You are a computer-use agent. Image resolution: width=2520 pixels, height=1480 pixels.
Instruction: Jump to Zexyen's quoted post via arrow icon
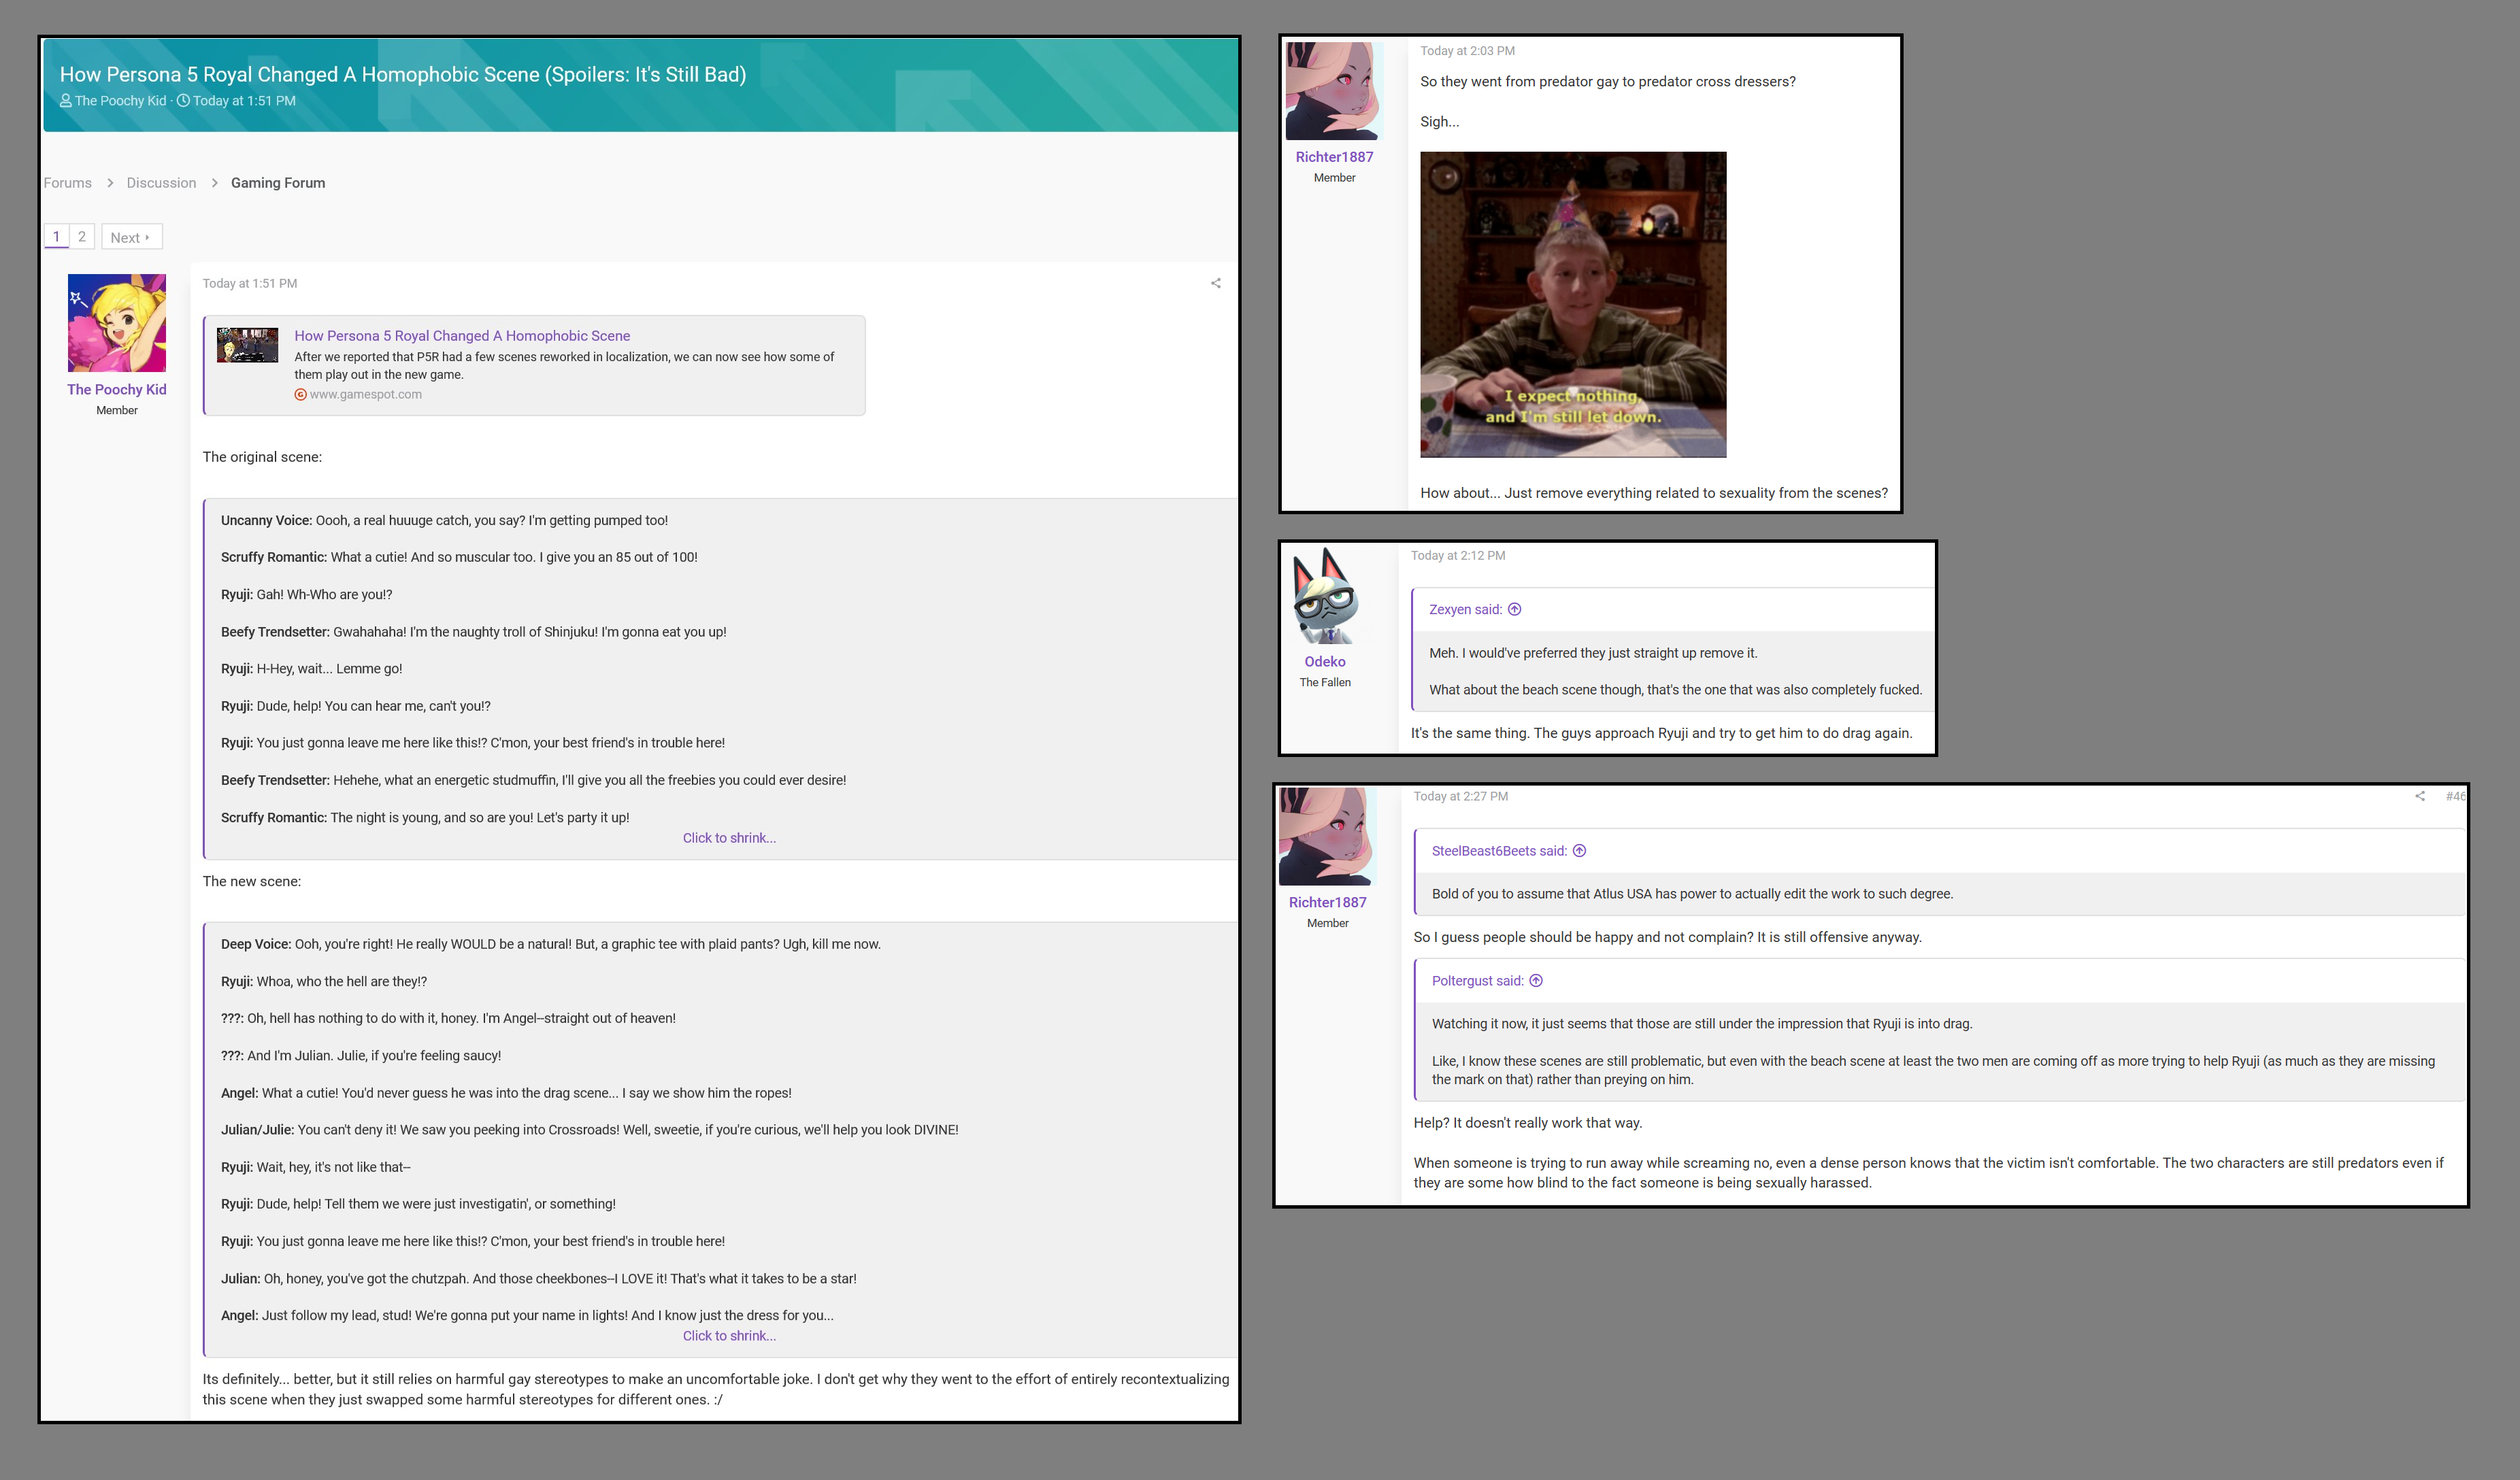tap(1514, 609)
